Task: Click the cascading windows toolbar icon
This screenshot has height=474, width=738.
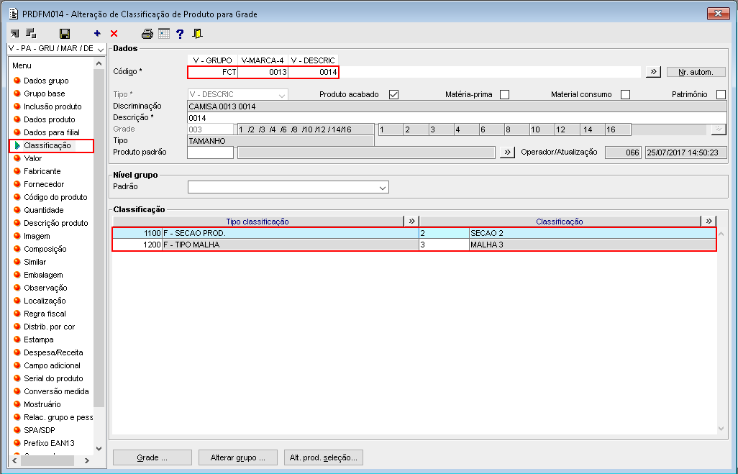Action: [31, 33]
